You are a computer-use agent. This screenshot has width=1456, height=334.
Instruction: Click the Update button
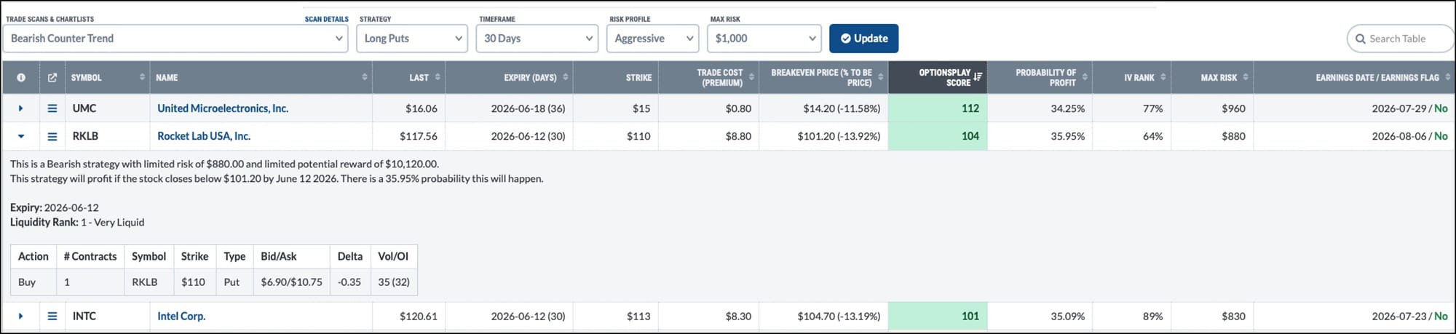864,39
